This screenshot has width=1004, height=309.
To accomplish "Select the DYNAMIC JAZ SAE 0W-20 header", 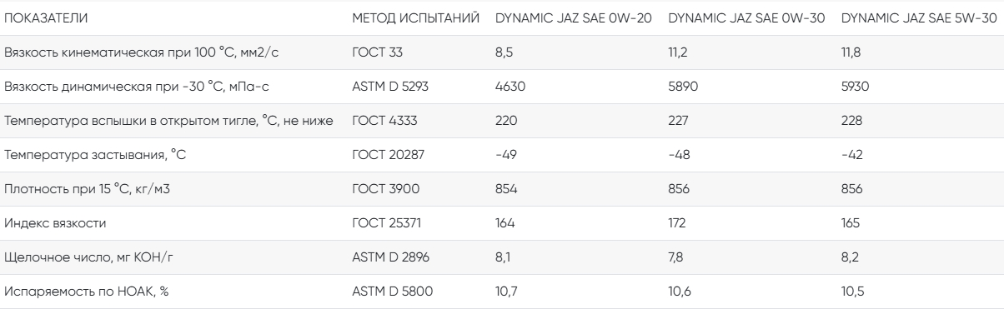I will click(x=575, y=17).
